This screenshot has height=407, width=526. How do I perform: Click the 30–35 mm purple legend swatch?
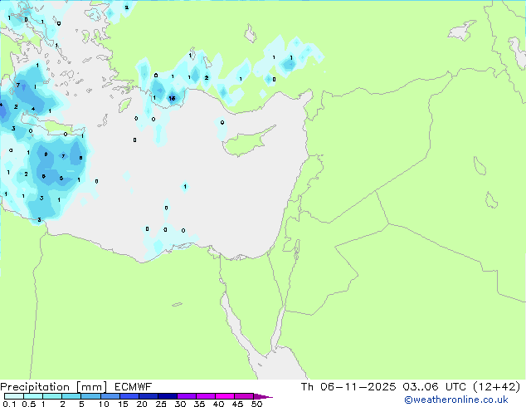[186, 396]
